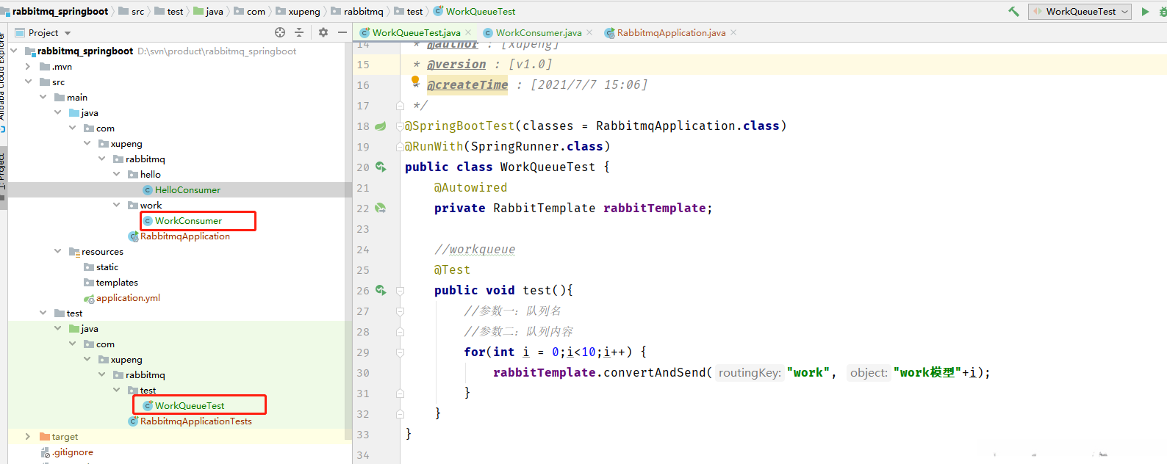Switch to the WorkConsumer.java tab
This screenshot has height=464, width=1167.
[538, 32]
